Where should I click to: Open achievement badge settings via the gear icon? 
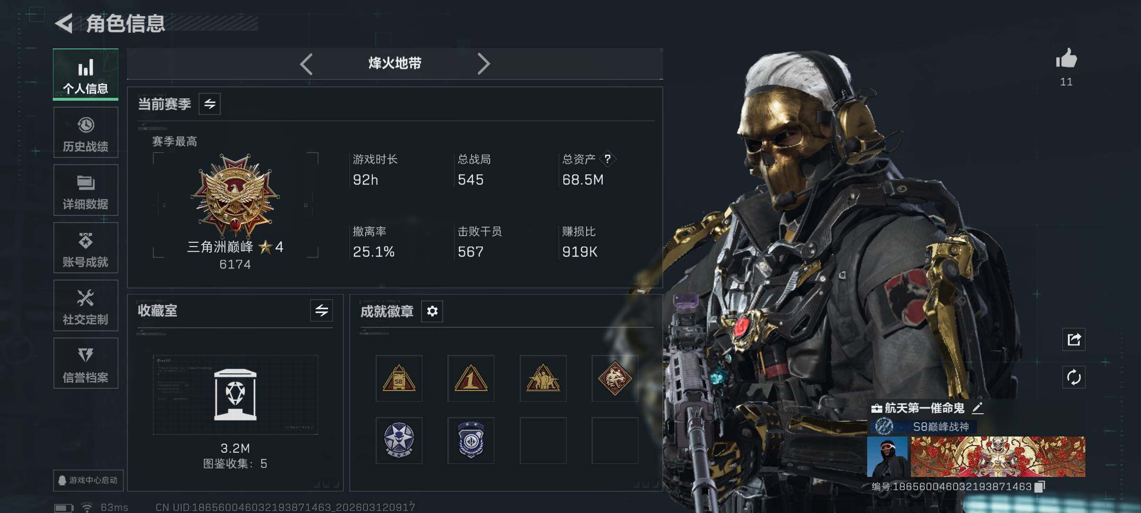coord(432,311)
